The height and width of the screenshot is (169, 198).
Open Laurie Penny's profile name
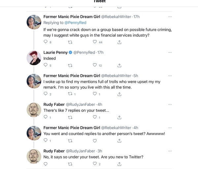coord(55,52)
